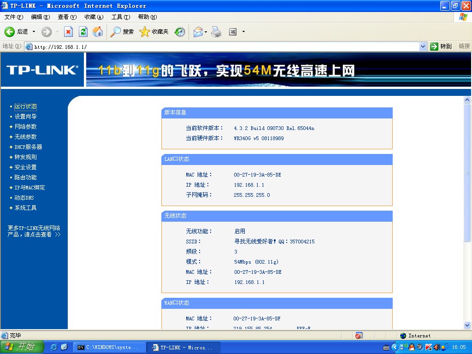Open 设置向导 setup wizard link
Screen dimensions: 472x354
tap(26, 117)
